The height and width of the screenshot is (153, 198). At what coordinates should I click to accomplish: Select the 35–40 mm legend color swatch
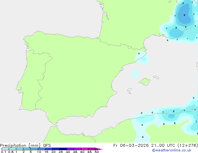[x=77, y=149]
